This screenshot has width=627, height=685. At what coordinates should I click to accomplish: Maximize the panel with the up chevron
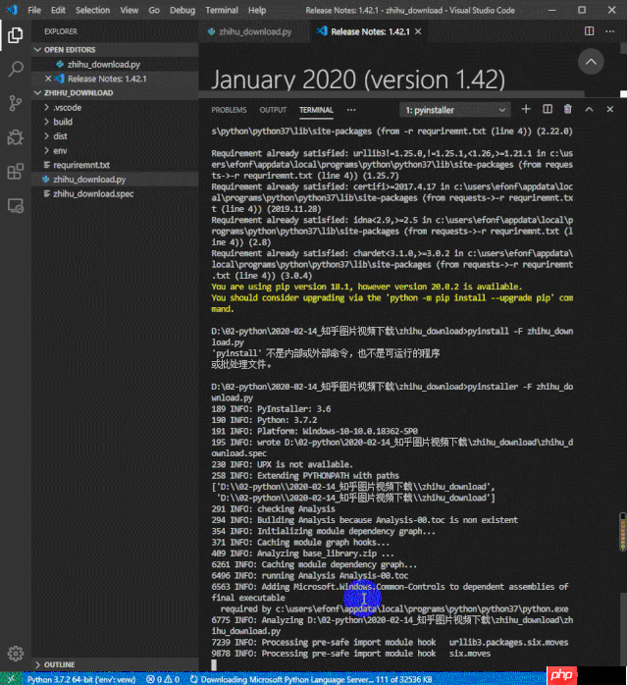(589, 109)
